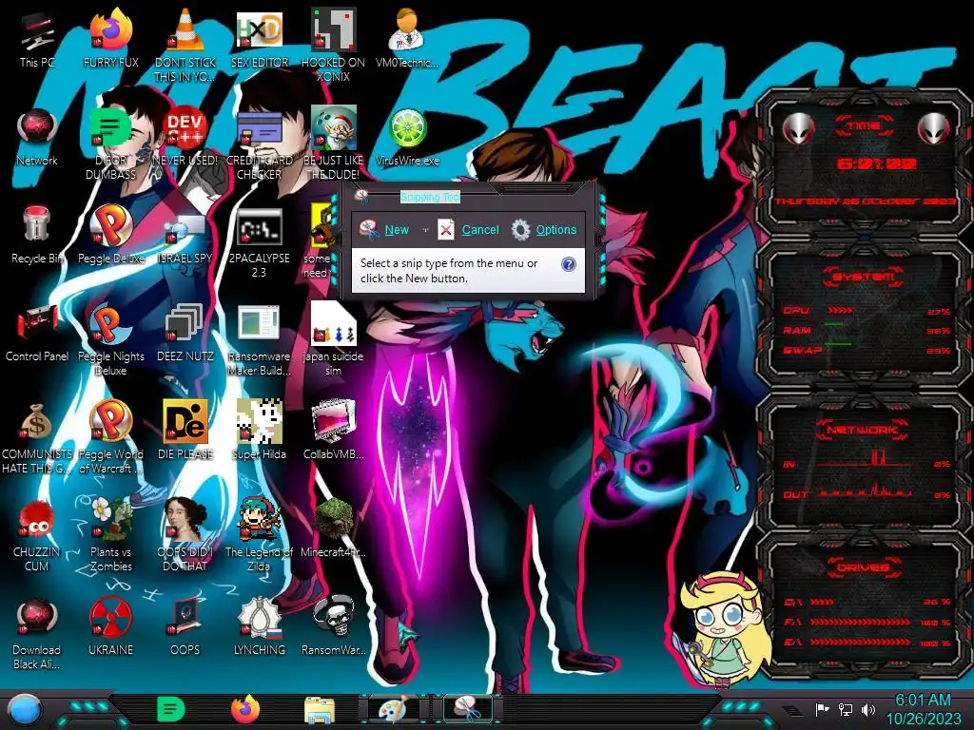The width and height of the screenshot is (974, 730).
Task: Click the C:\ drive usage bar
Action: [822, 602]
